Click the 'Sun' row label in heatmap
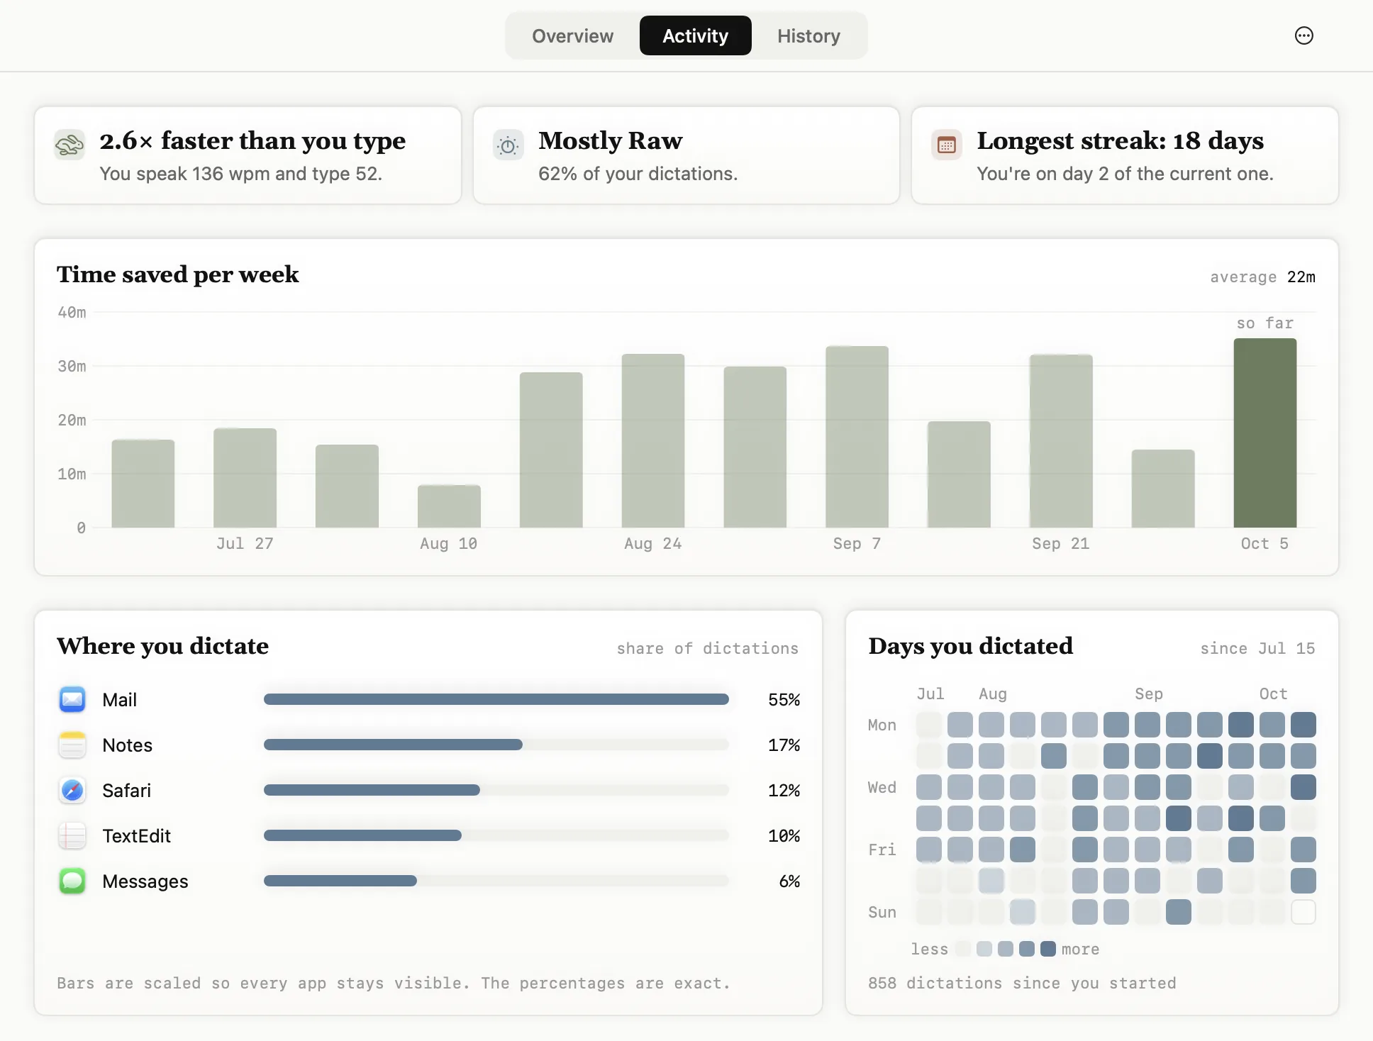Image resolution: width=1373 pixels, height=1041 pixels. (x=882, y=912)
